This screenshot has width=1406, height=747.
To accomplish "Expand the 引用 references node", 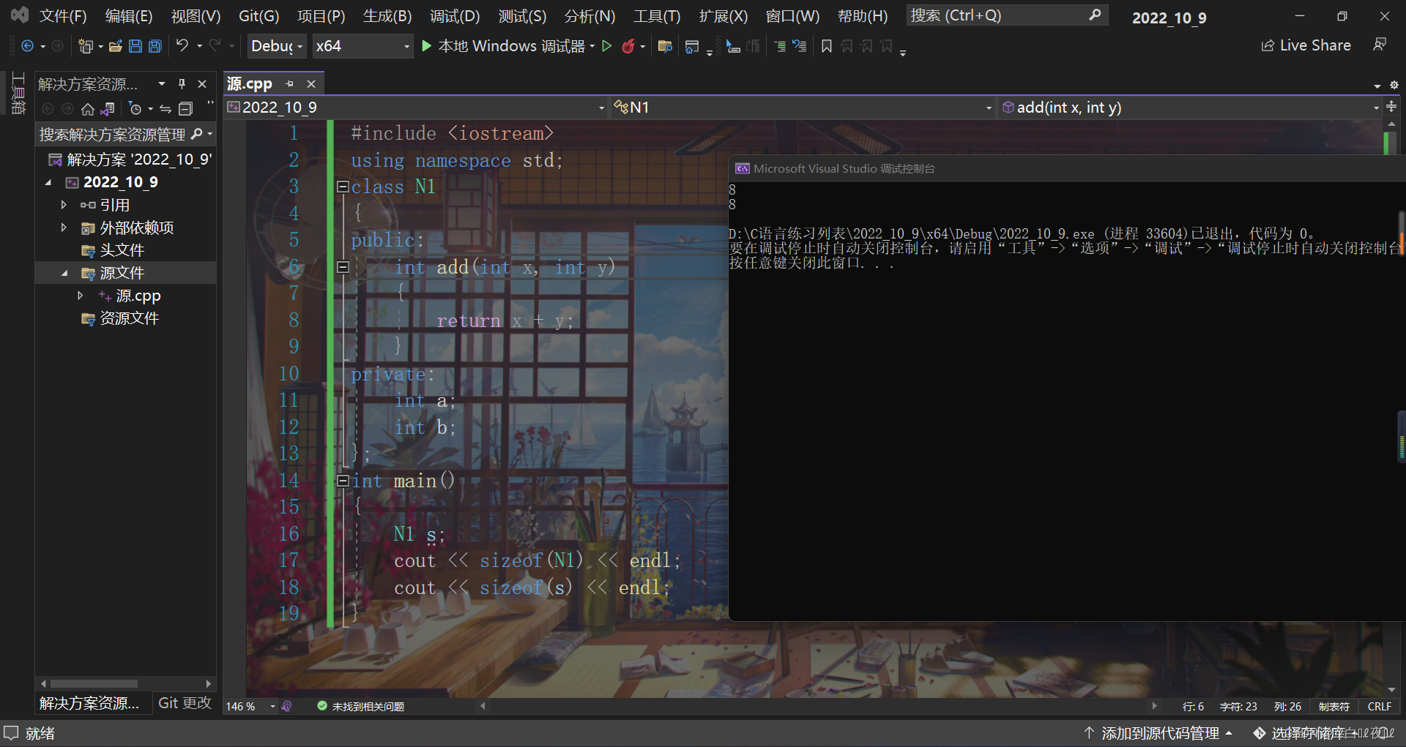I will [64, 205].
